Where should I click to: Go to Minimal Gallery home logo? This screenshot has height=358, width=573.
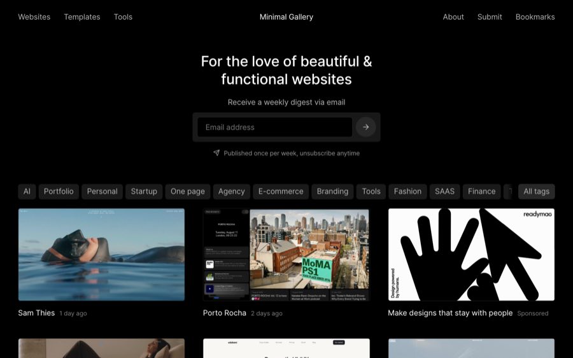point(286,17)
